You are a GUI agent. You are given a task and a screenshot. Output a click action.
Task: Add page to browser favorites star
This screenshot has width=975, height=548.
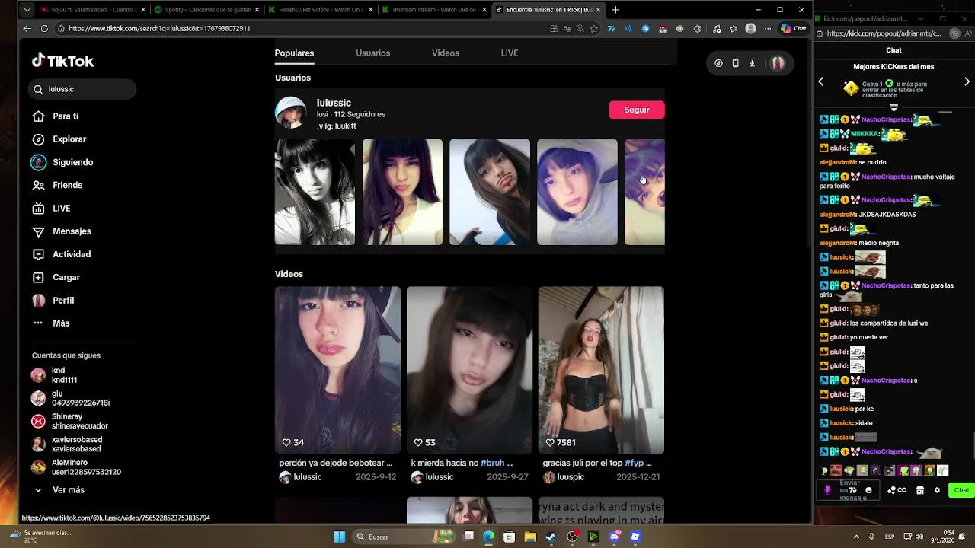594,28
